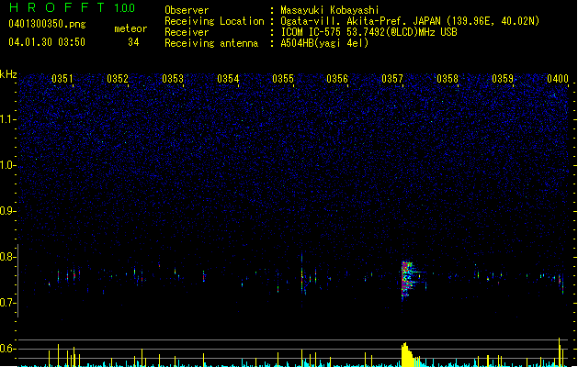Click the 0.8 kHz axis label
Screen dimensions: 578x367
[7, 257]
